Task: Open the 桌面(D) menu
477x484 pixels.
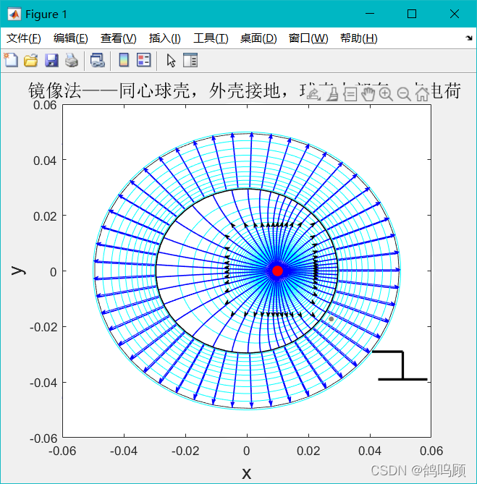Action: tap(258, 38)
